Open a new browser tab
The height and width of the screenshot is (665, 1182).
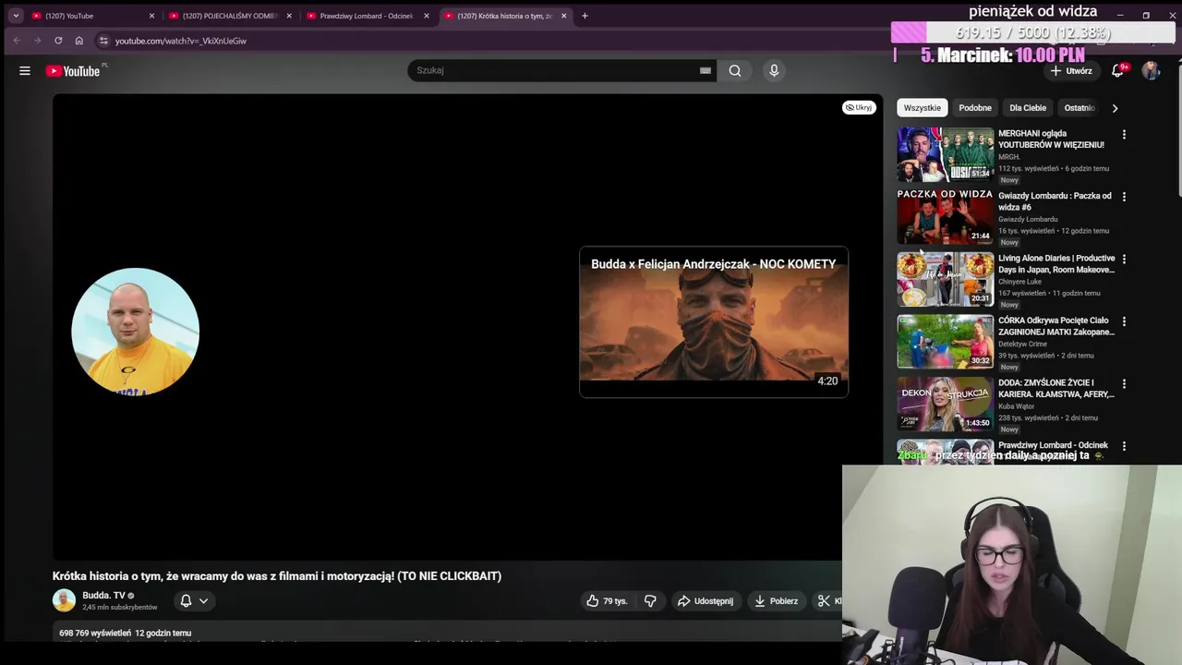(585, 16)
